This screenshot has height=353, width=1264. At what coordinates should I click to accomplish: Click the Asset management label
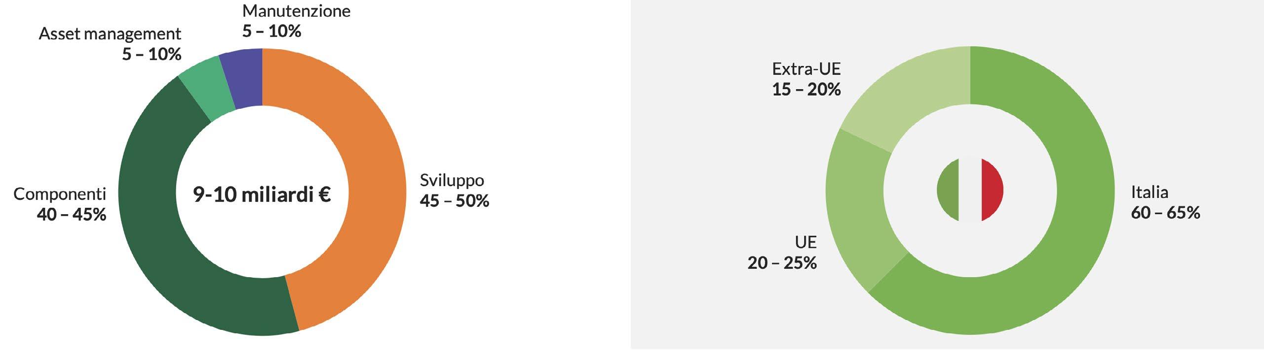[x=110, y=34]
